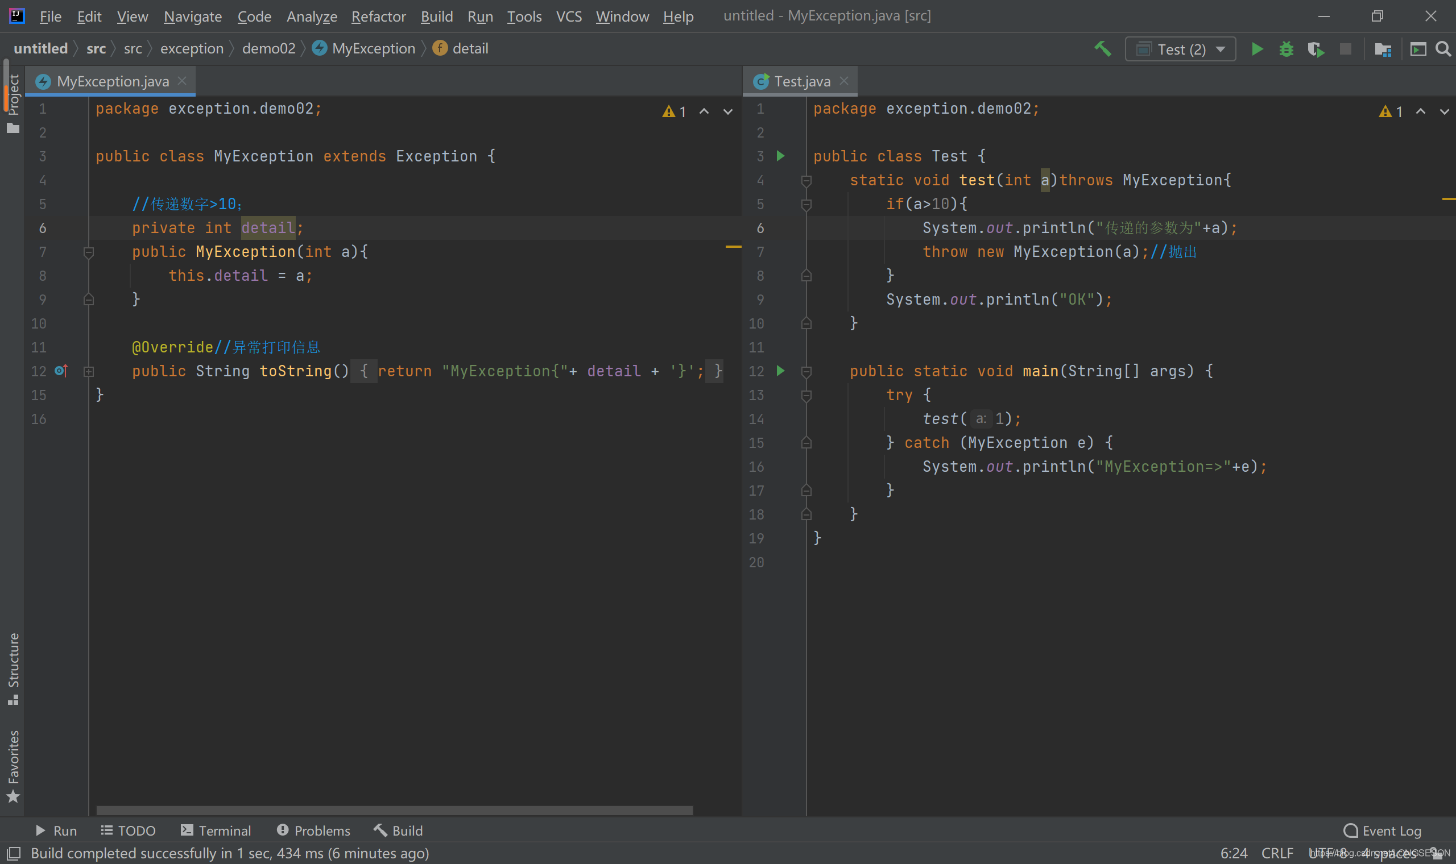Run with coverage icon
1456x864 pixels.
(1316, 49)
